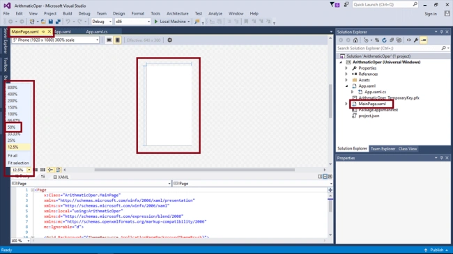The height and width of the screenshot is (254, 453).
Task: Click the search magnifier in Solution Explorer
Action: click(444, 48)
